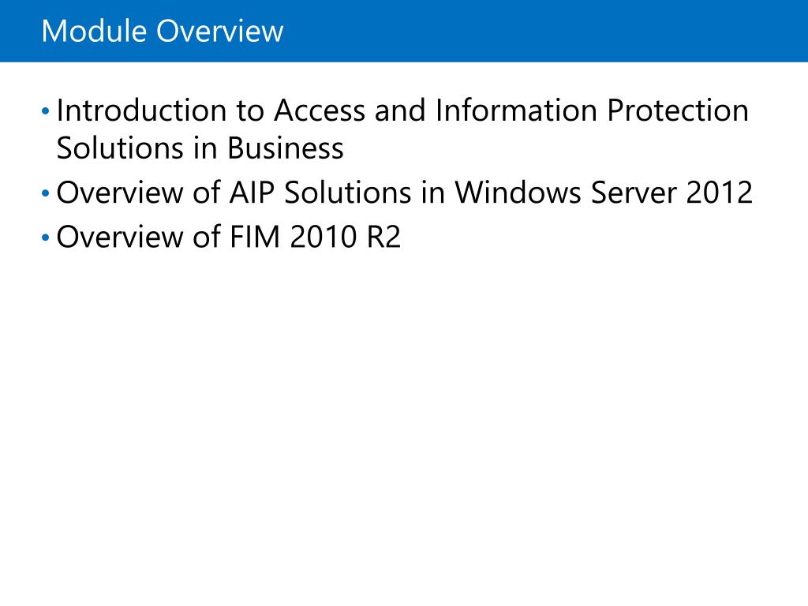Click the word Module in the title
The image size is (808, 606).
tap(94, 31)
